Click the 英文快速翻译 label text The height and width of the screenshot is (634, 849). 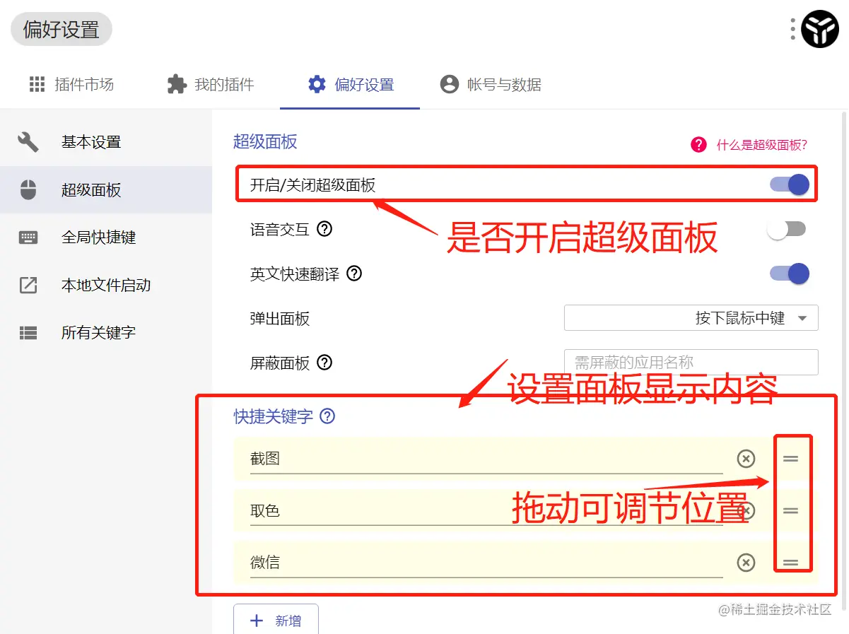[295, 274]
